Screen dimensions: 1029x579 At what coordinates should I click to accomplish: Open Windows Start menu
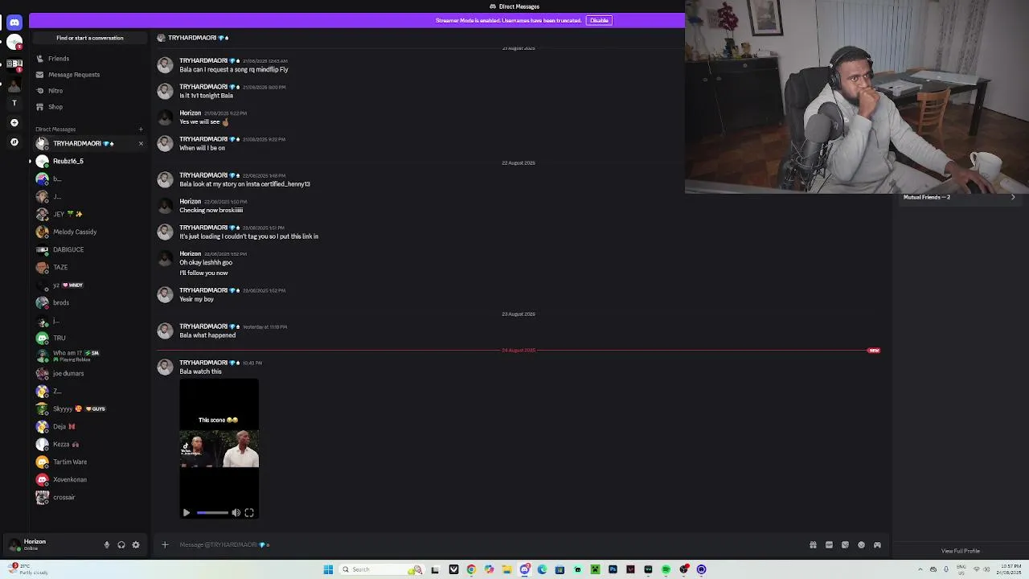(x=328, y=570)
